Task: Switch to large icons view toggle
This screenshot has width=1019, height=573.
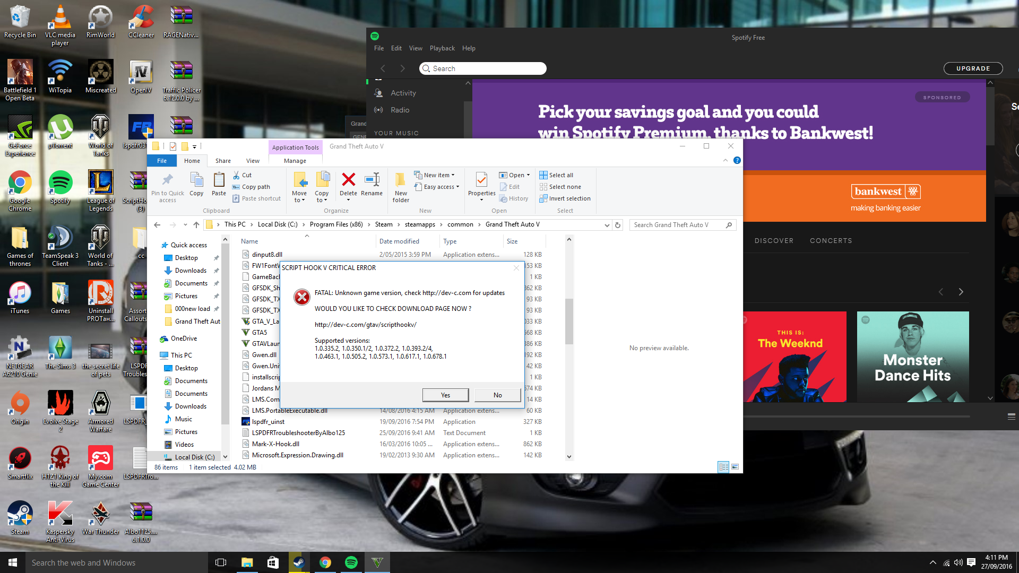Action: point(735,467)
